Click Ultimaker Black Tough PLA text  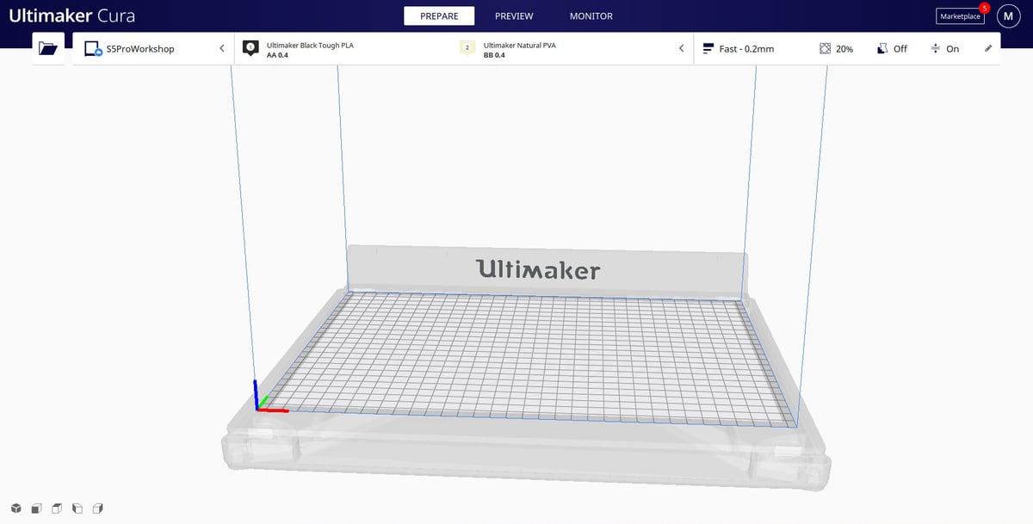310,45
